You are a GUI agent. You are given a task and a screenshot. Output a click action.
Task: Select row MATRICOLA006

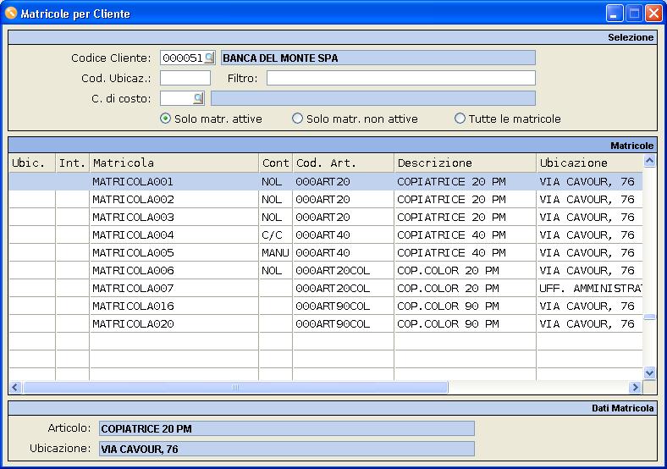click(326, 271)
